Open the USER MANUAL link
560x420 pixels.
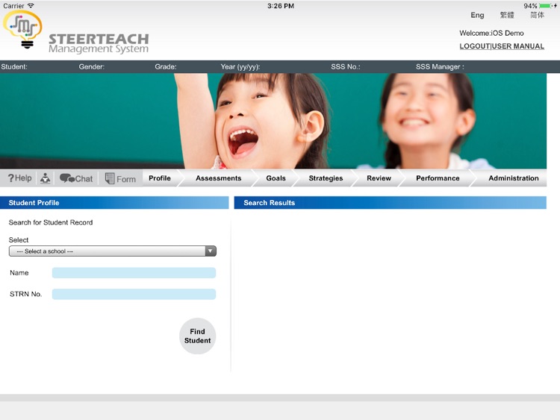[518, 46]
